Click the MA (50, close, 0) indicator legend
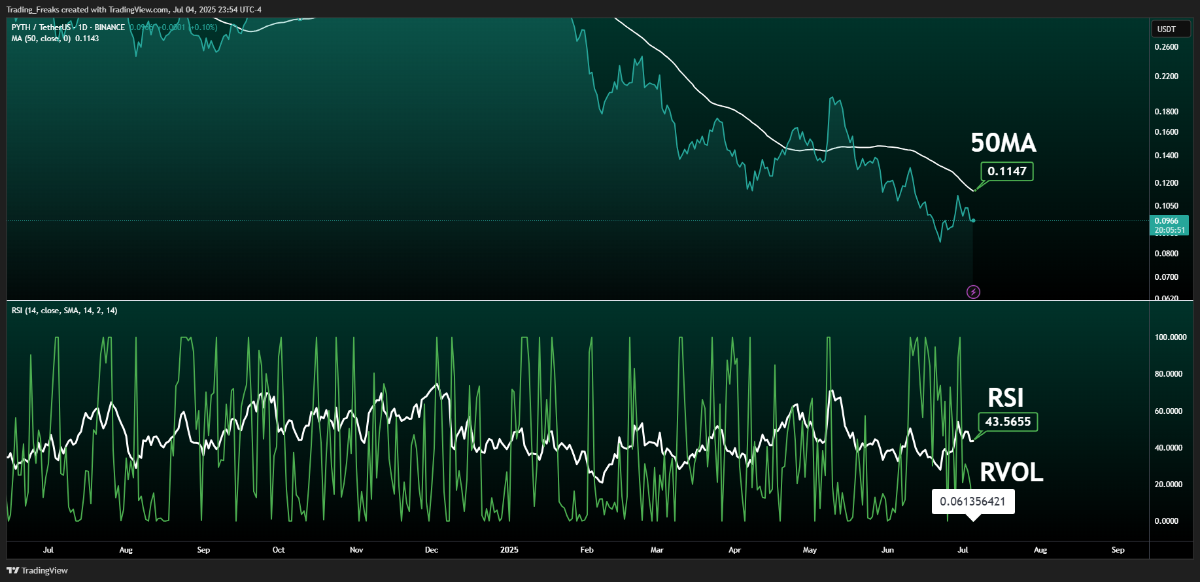Viewport: 1200px width, 582px height. [55, 39]
